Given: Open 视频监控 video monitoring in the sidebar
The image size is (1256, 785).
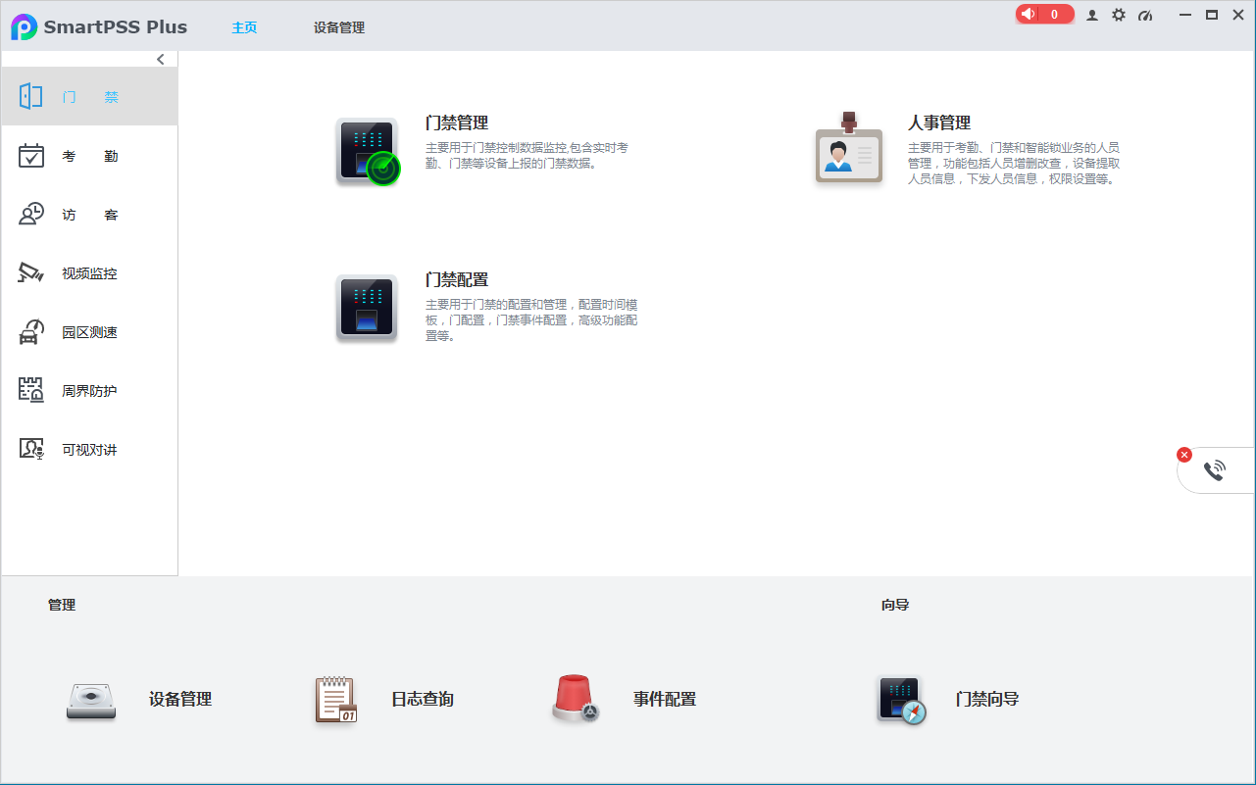Looking at the screenshot, I should pyautogui.click(x=89, y=273).
